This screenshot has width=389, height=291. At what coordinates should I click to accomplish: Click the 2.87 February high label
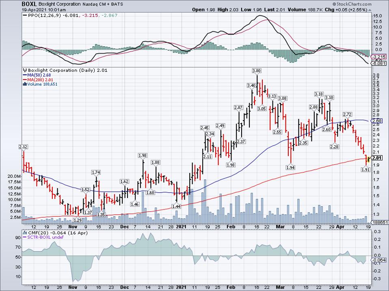click(238, 108)
